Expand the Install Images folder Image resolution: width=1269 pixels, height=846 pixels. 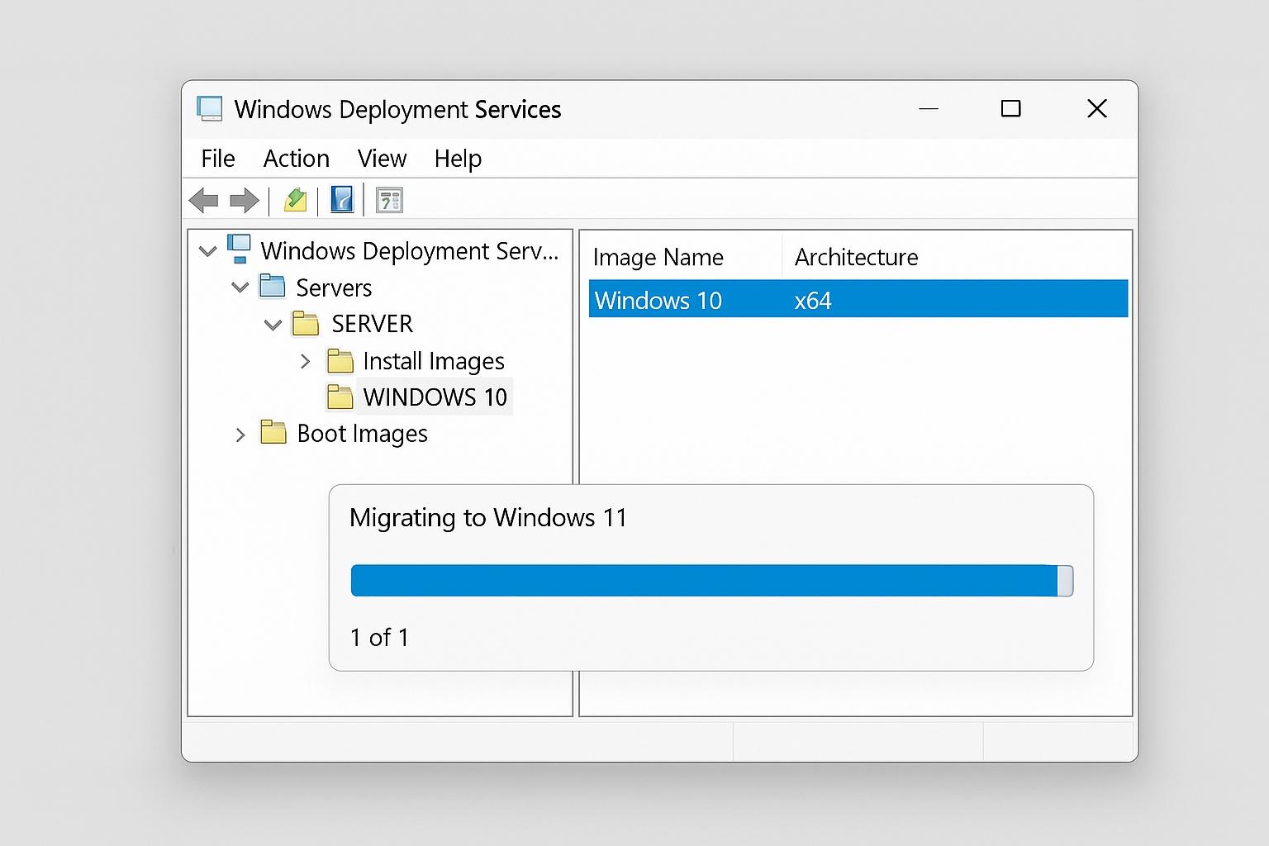click(306, 361)
